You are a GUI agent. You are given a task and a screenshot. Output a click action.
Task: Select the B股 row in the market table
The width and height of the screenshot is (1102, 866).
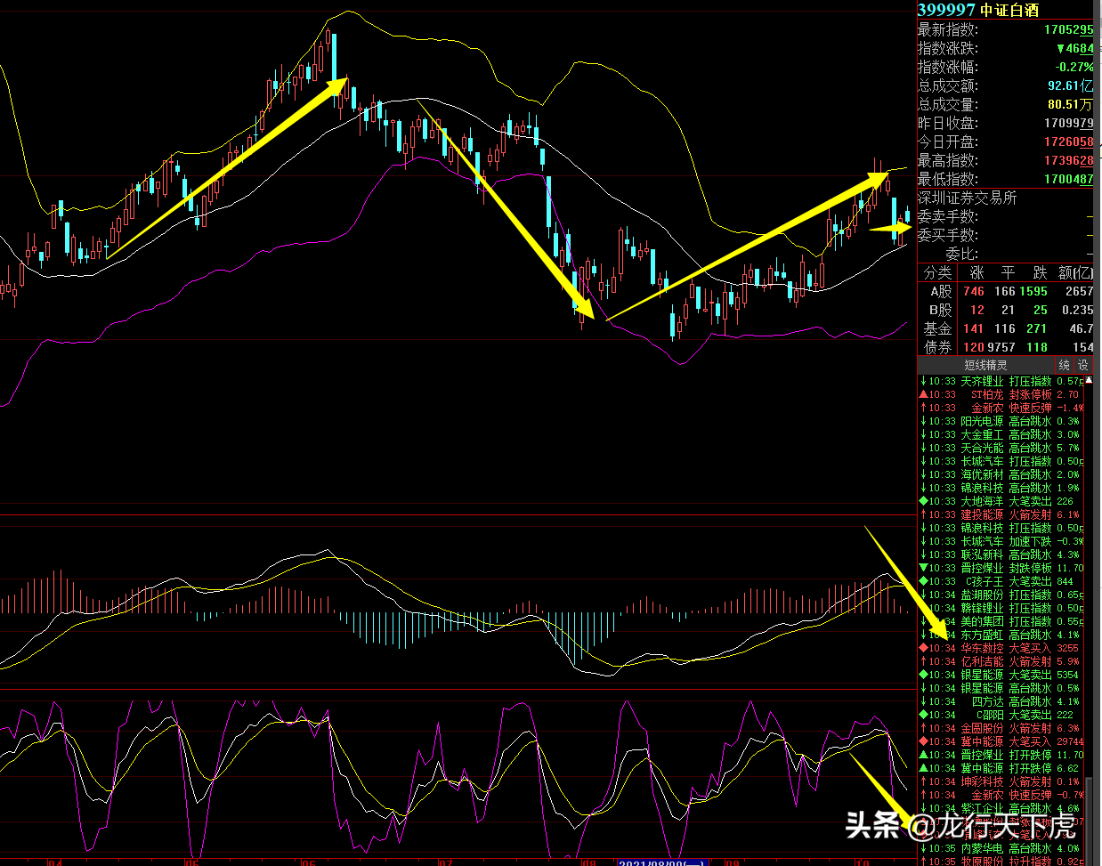(1006, 310)
